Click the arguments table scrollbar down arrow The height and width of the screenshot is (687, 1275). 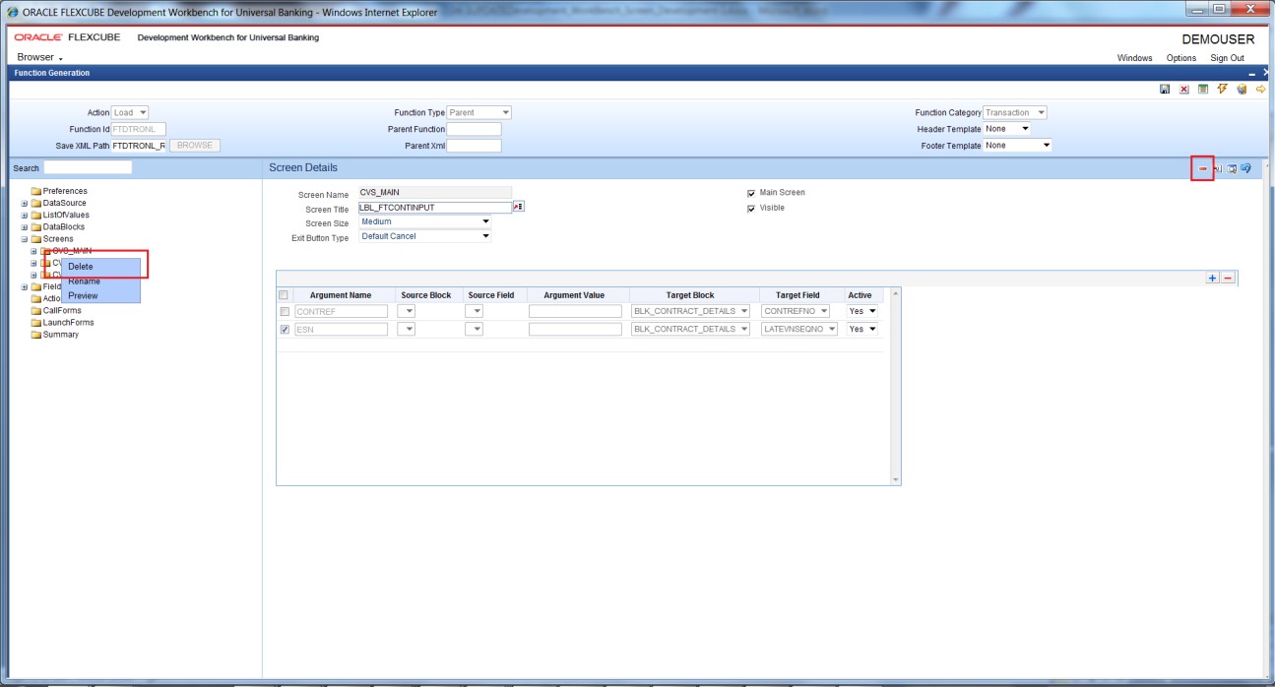(x=895, y=478)
